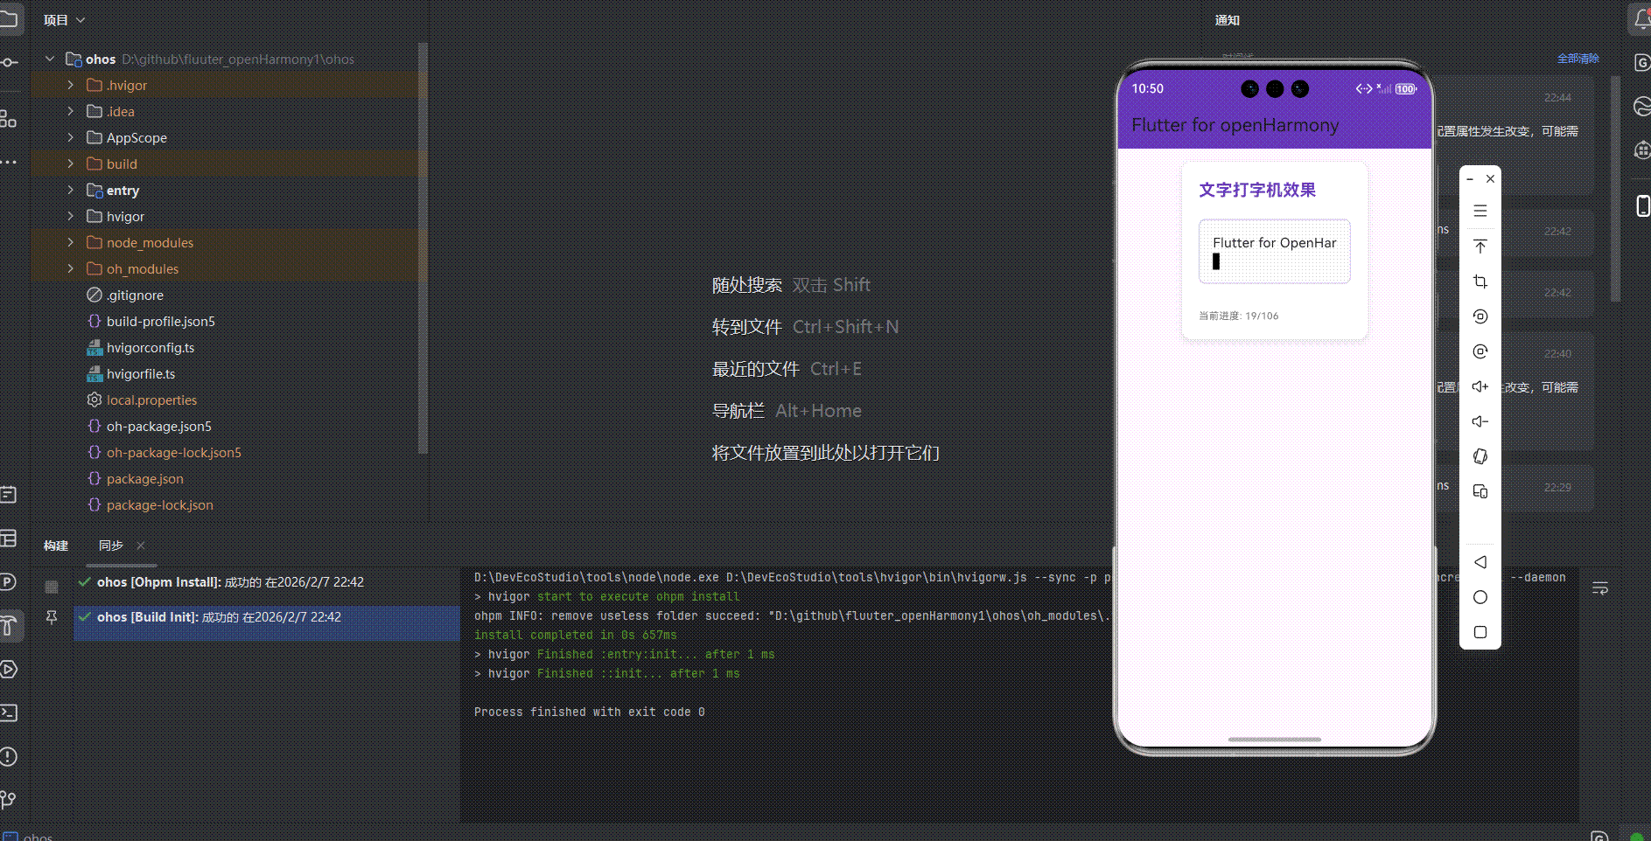The width and height of the screenshot is (1651, 841).
Task: Click the 22:44 notification card
Action: pyautogui.click(x=1517, y=136)
